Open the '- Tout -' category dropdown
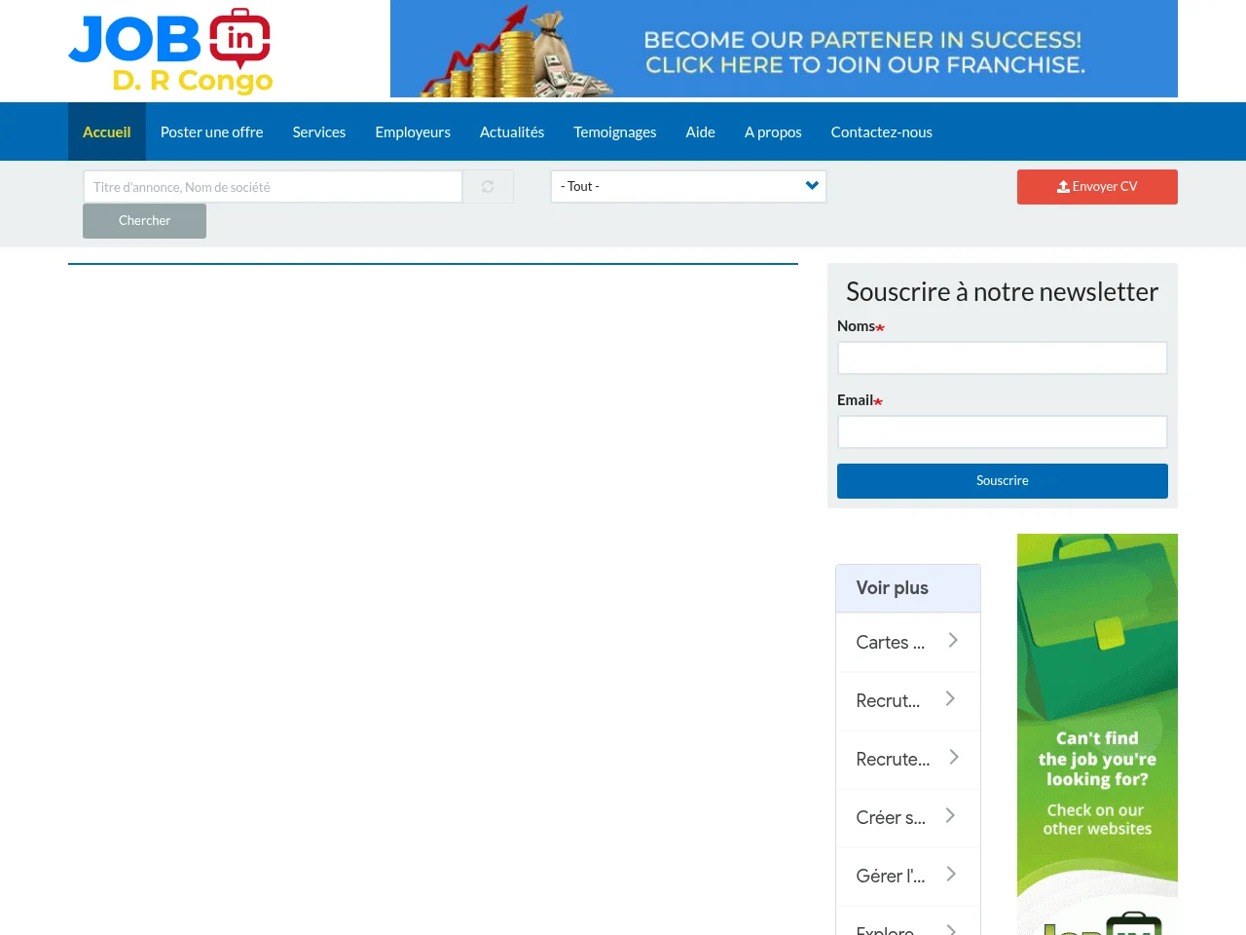 pos(688,187)
